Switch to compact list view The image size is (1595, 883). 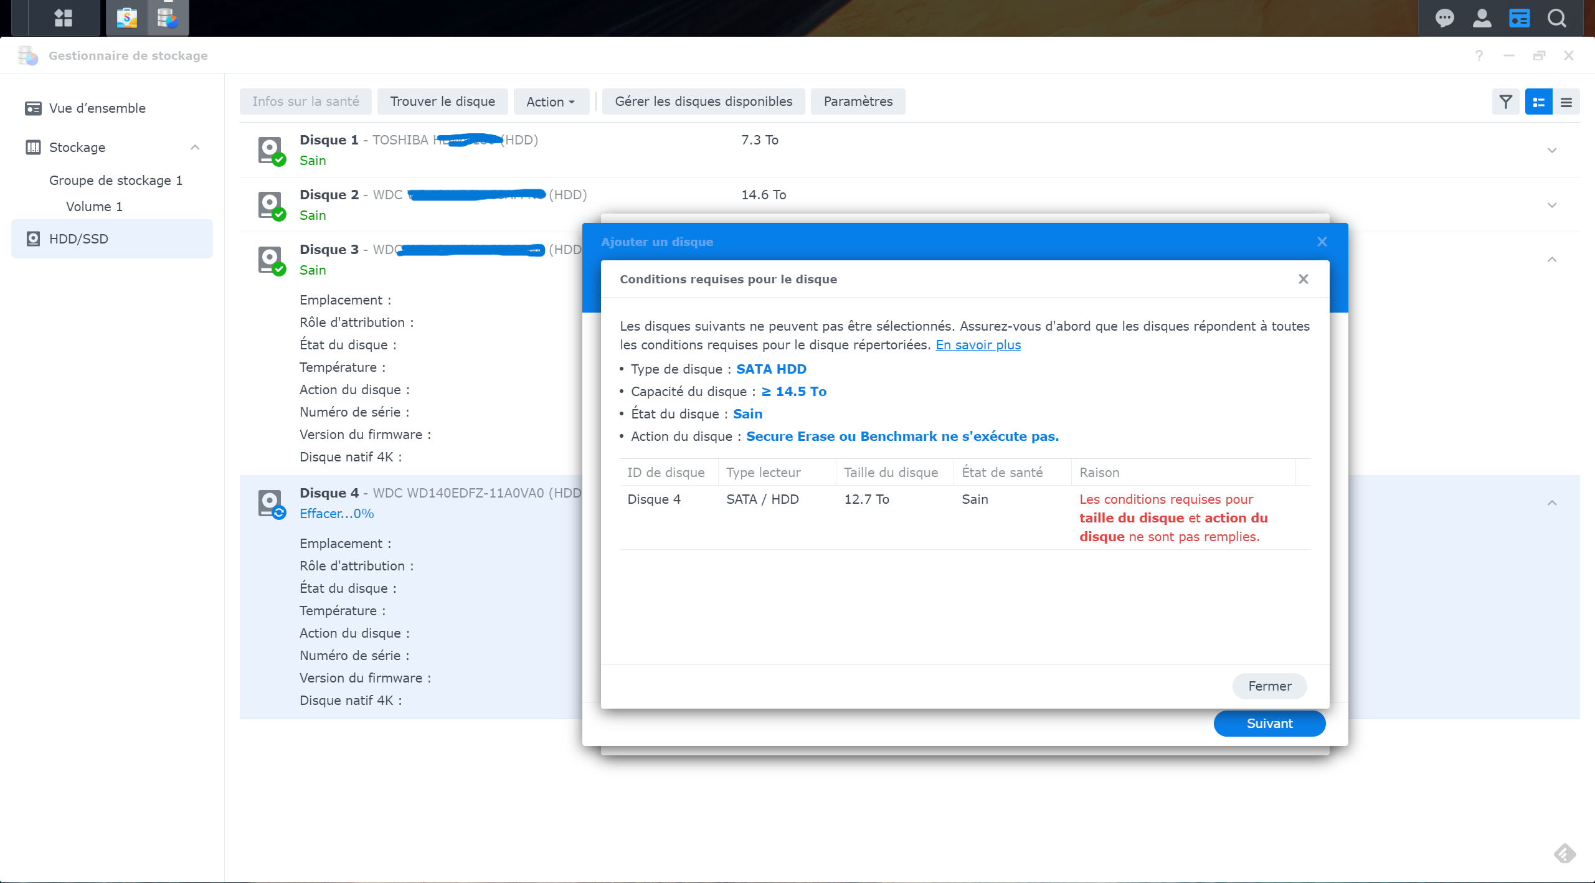(1566, 102)
